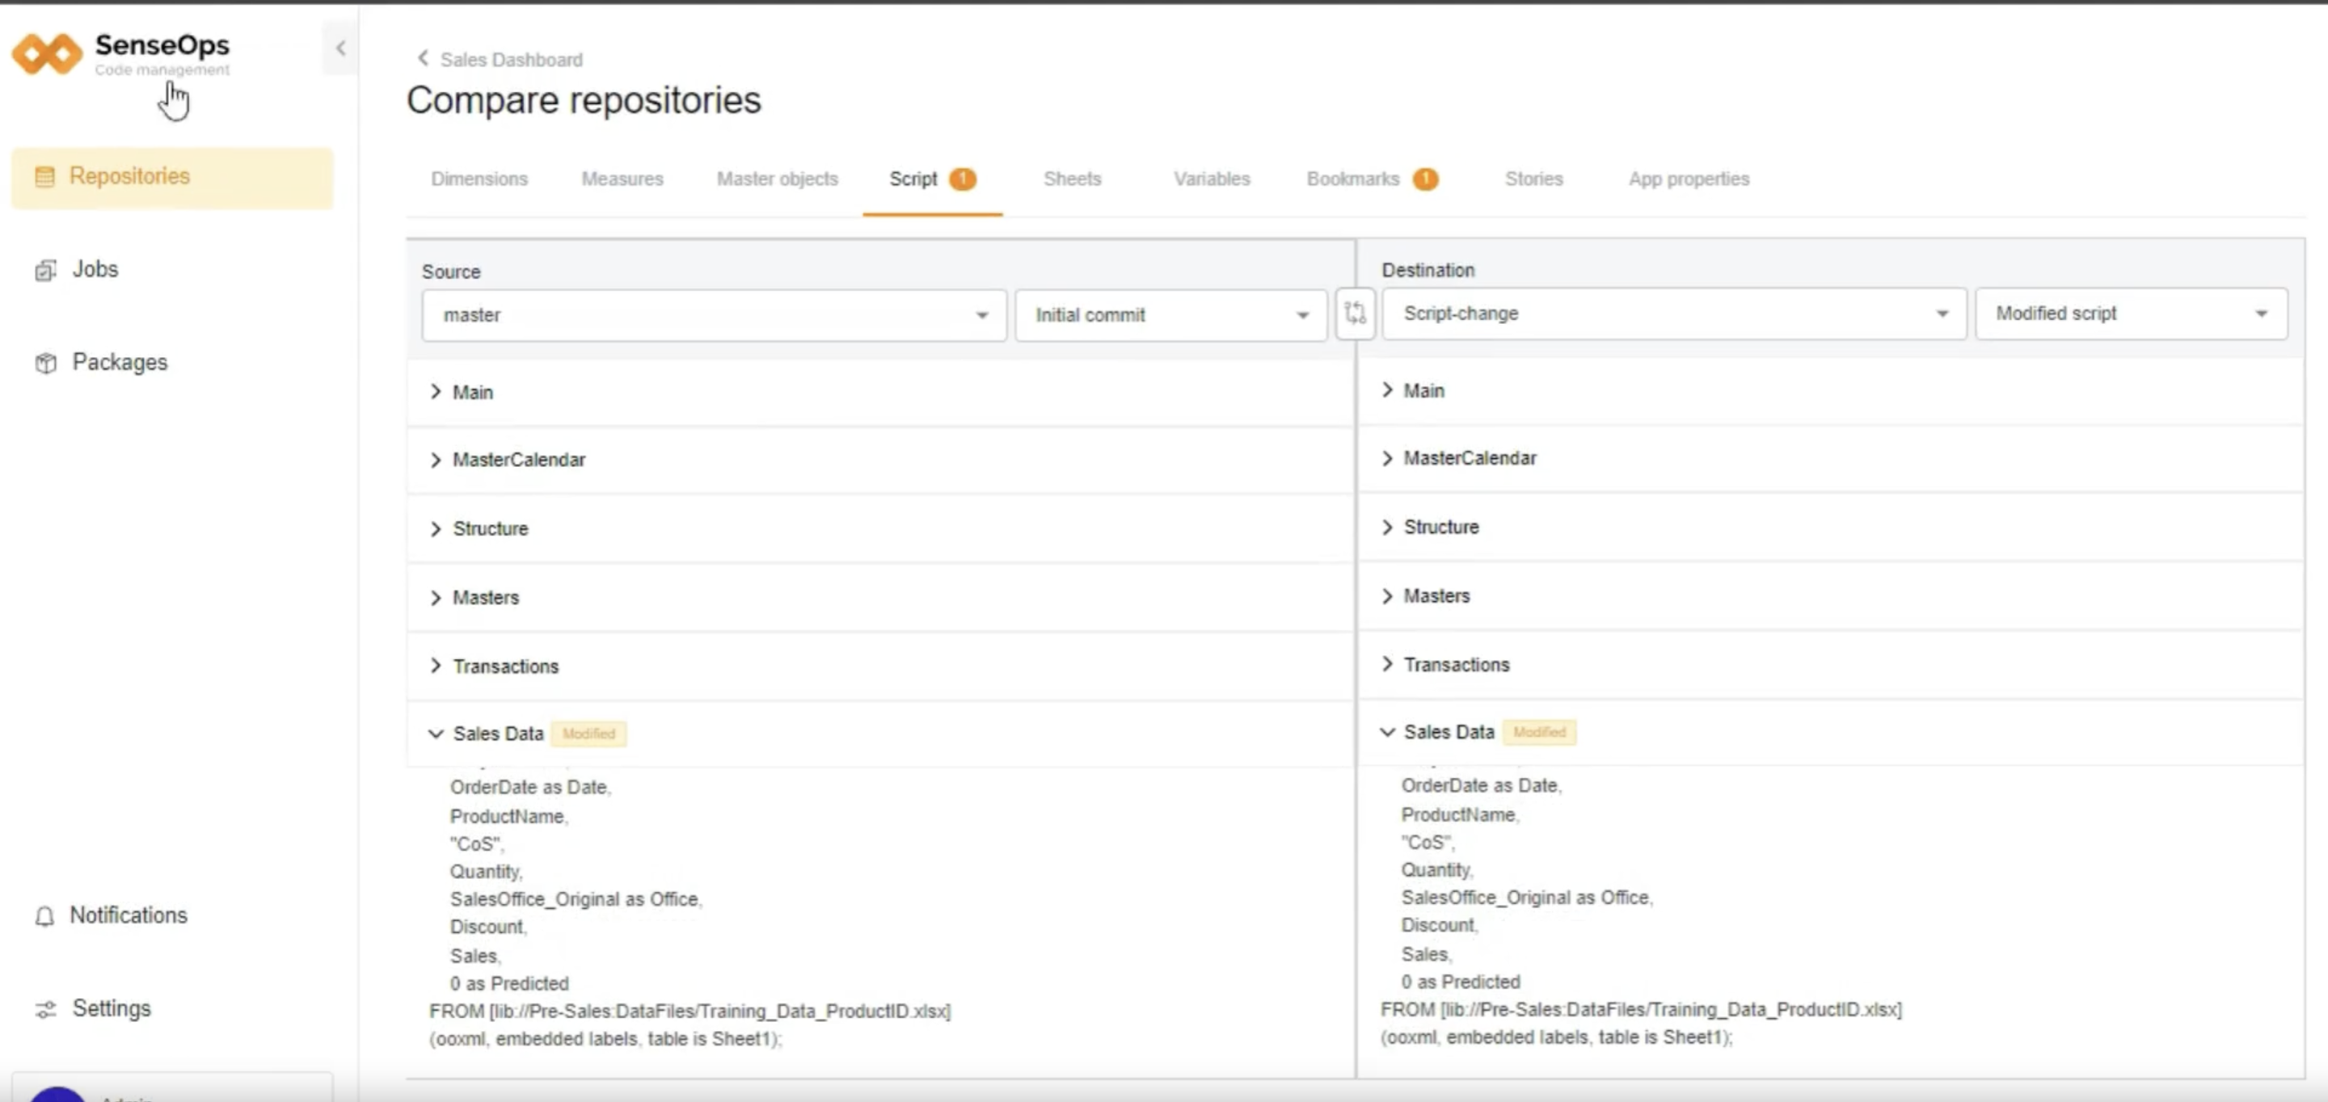Click the Modified badge on destination Sales Data
Viewport: 2328px width, 1102px height.
point(1539,732)
